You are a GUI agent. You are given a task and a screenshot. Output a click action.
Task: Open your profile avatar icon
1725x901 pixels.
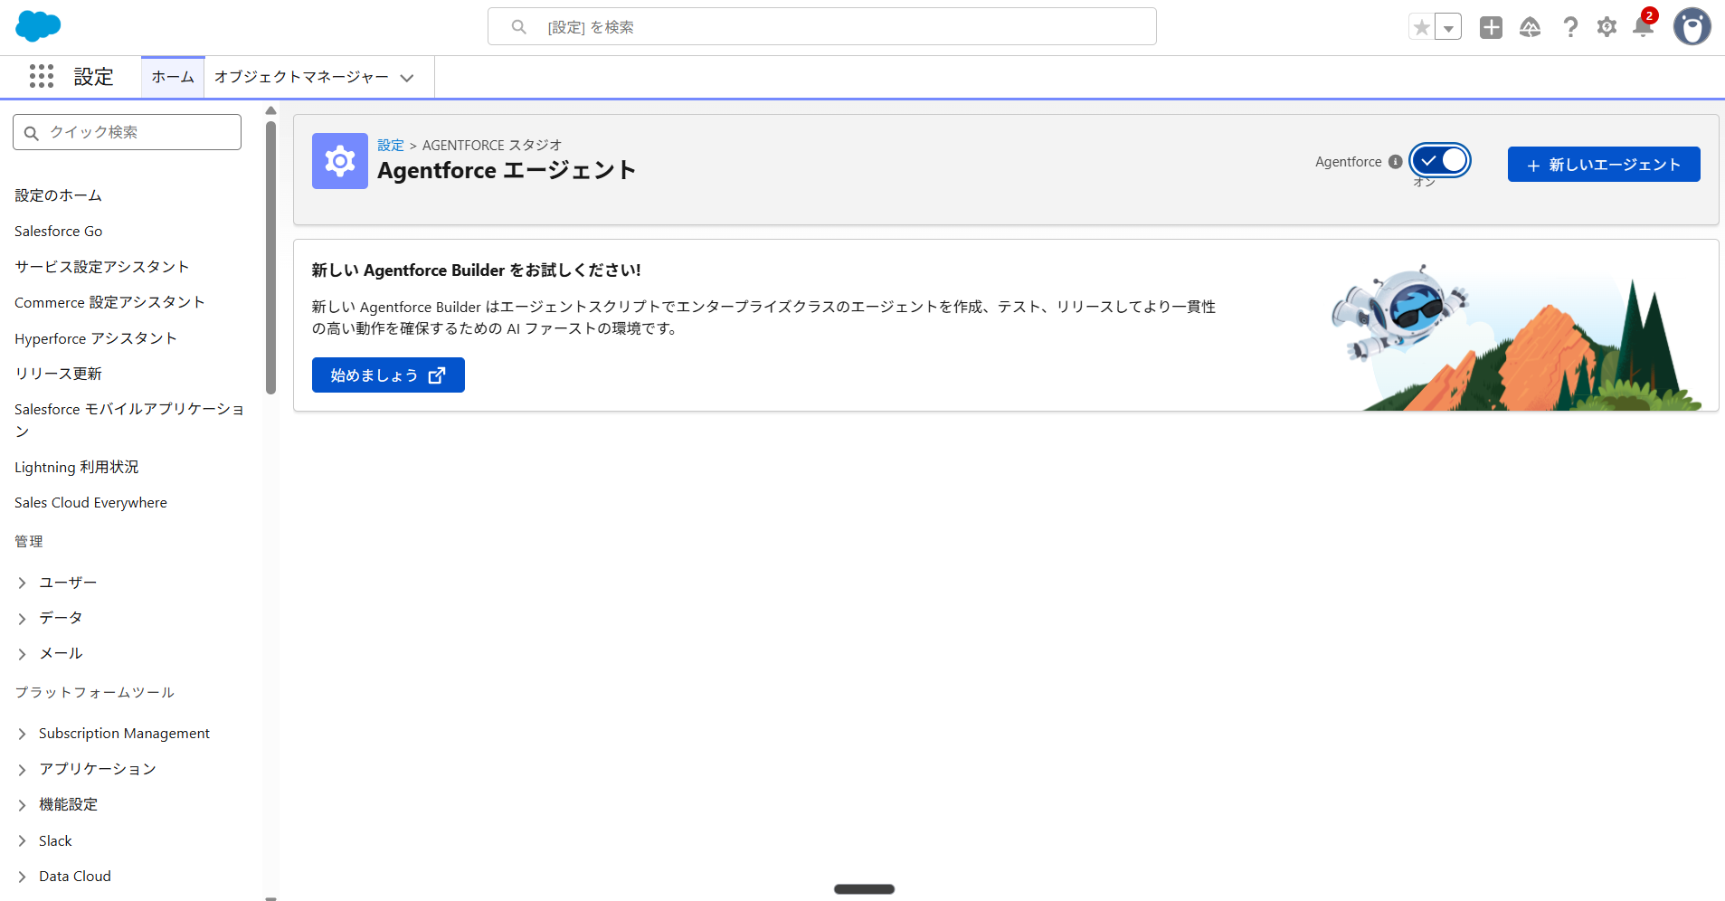coord(1692,26)
